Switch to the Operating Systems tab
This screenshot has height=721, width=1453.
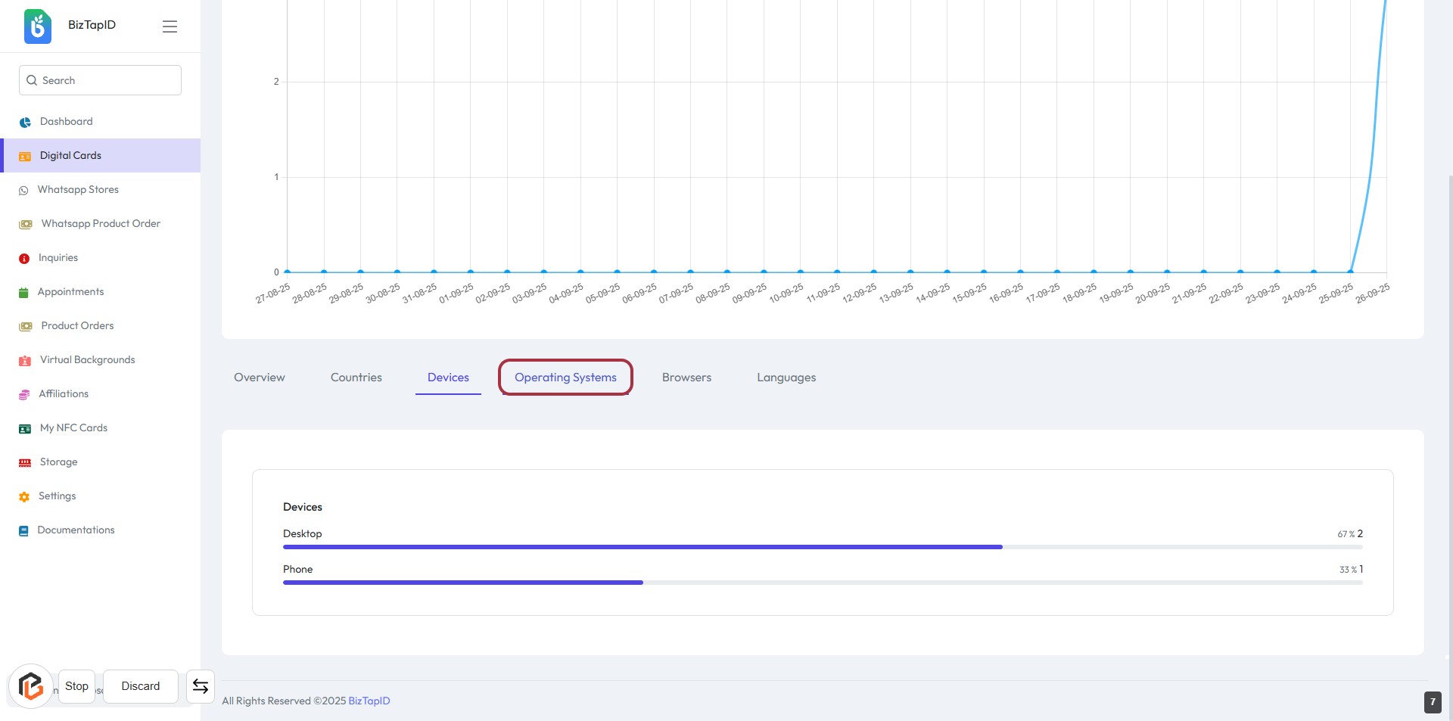565,378
